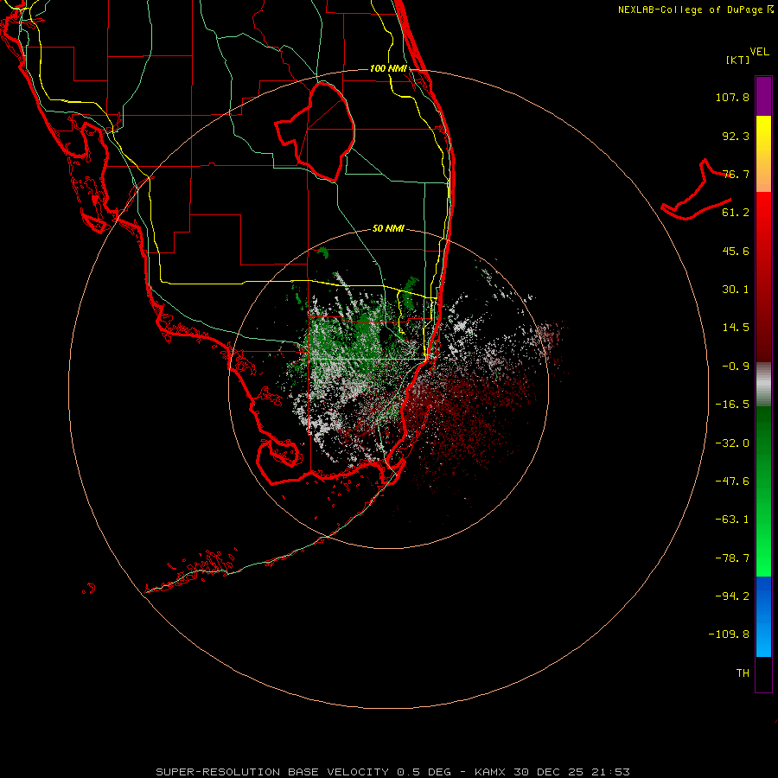Select the 61.2 value on the velocity scale
Image resolution: width=778 pixels, height=778 pixels.
[x=736, y=213]
